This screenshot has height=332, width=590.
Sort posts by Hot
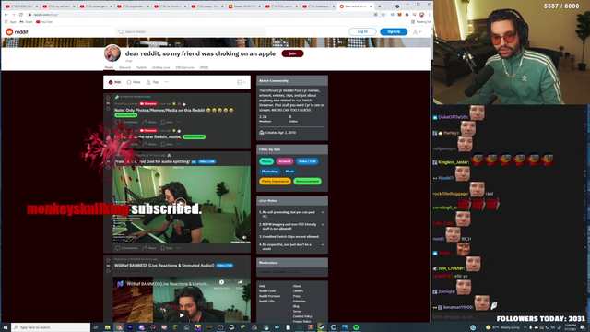point(114,82)
